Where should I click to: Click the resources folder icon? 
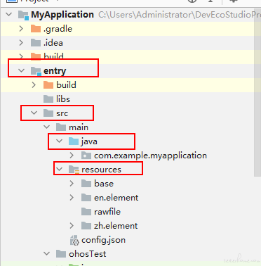pyautogui.click(x=74, y=170)
